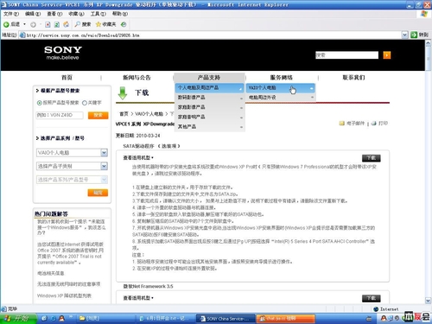Choose VAIO个人电脑 in the submenu

click(281, 88)
